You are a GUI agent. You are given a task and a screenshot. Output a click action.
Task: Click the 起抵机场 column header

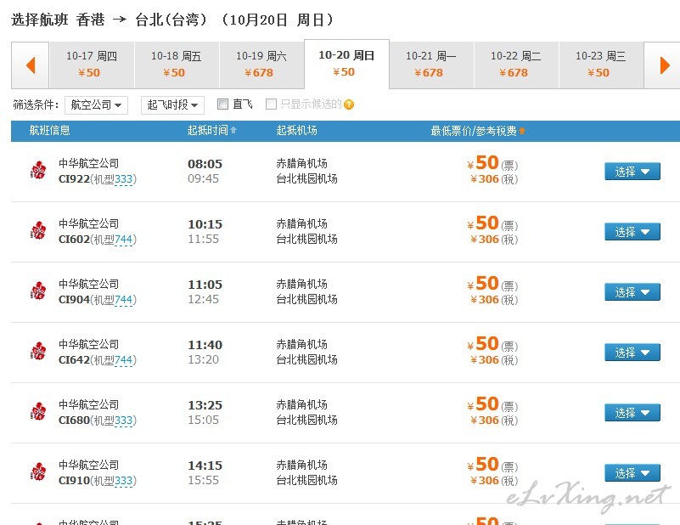pyautogui.click(x=296, y=130)
